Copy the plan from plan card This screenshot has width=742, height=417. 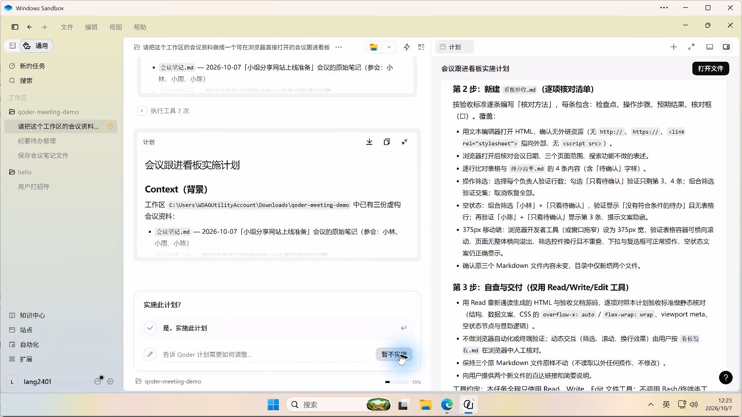(387, 142)
